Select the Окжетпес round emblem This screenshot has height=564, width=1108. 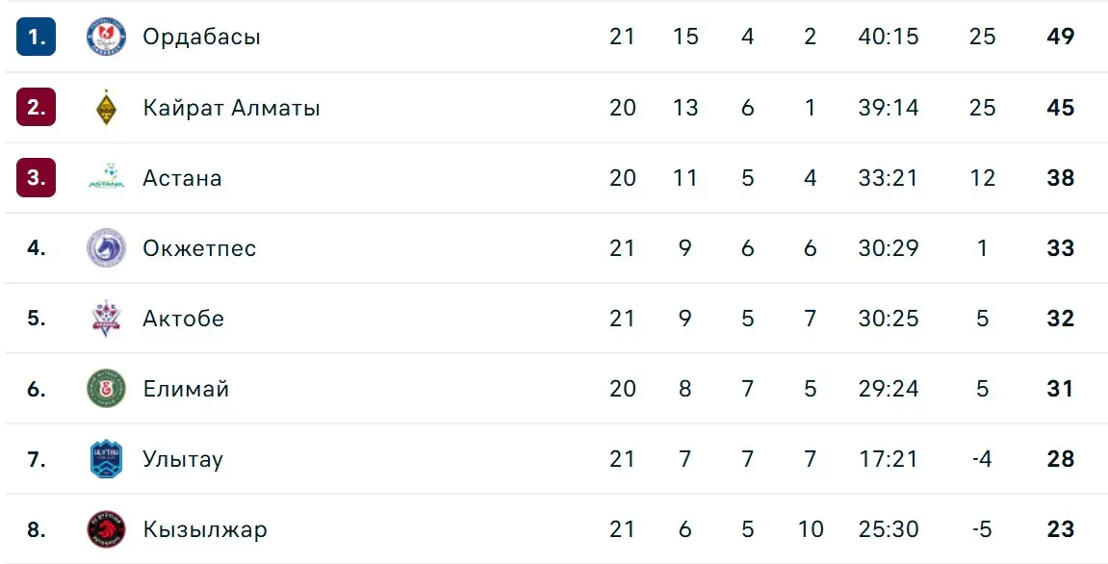(x=106, y=248)
